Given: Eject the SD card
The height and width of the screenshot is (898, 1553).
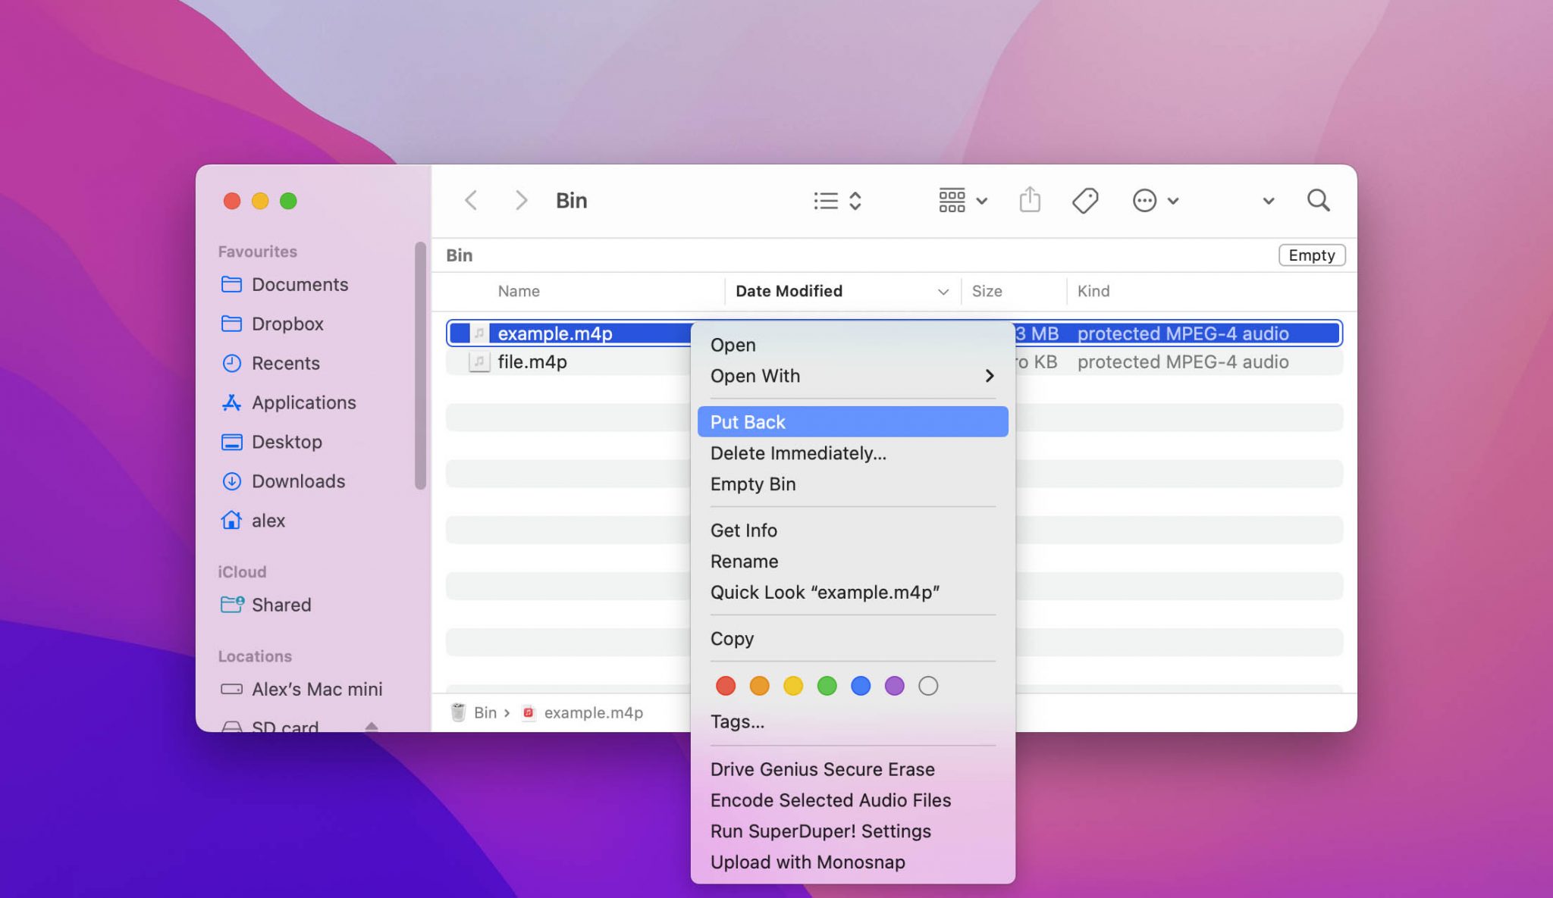Looking at the screenshot, I should click(x=372, y=726).
